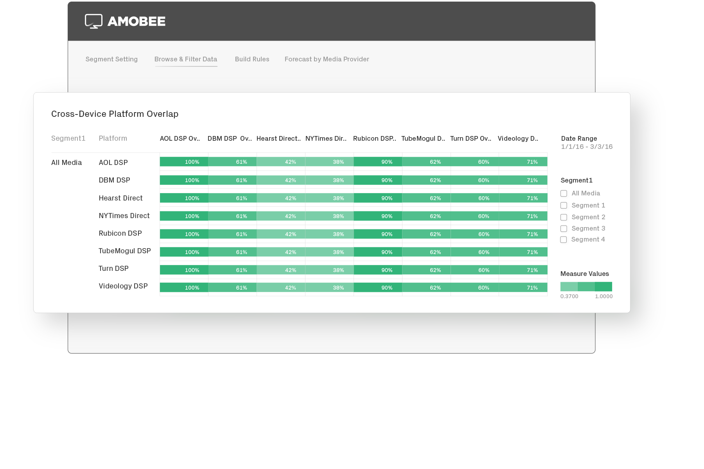This screenshot has width=704, height=469.
Task: Select the Segment 4 checkbox
Action: [564, 240]
